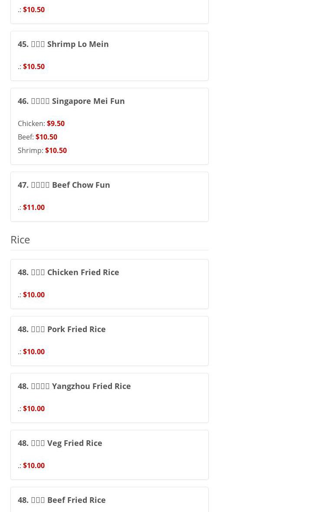Image resolution: width=334 pixels, height=512 pixels.
Task: Click the $10.50 price at the very top
Action: click(x=33, y=10)
